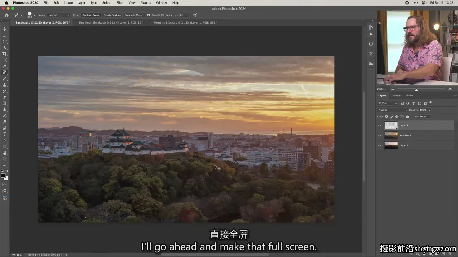
Task: Click the Navigator zoom-out mountain button
Action: 393,89
